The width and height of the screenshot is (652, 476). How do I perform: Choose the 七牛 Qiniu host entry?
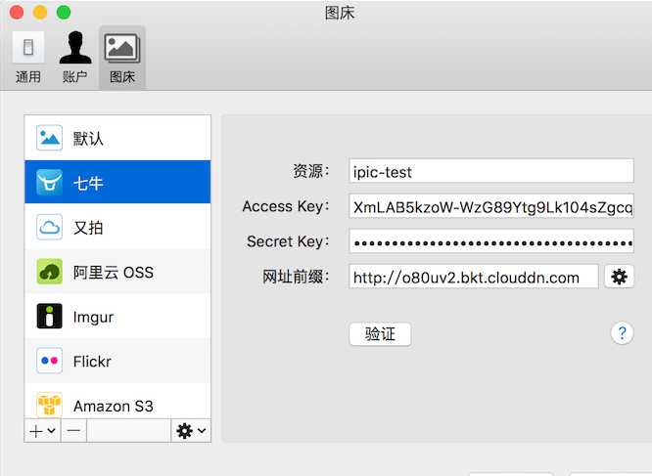[x=117, y=182]
